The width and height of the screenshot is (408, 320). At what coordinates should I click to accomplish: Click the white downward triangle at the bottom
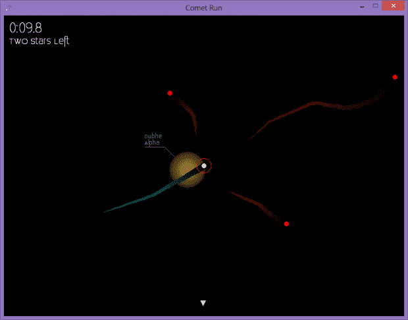pyautogui.click(x=203, y=304)
